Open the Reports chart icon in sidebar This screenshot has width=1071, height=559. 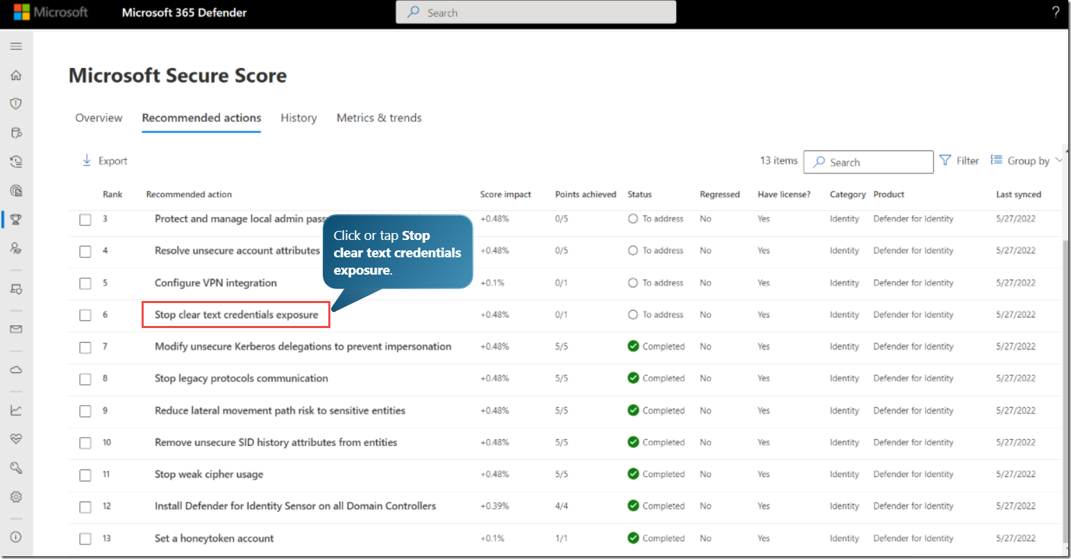(x=16, y=411)
